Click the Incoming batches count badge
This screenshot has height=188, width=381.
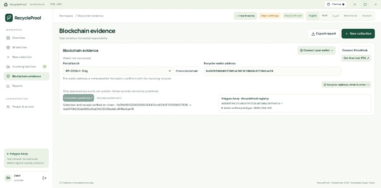pos(44,66)
